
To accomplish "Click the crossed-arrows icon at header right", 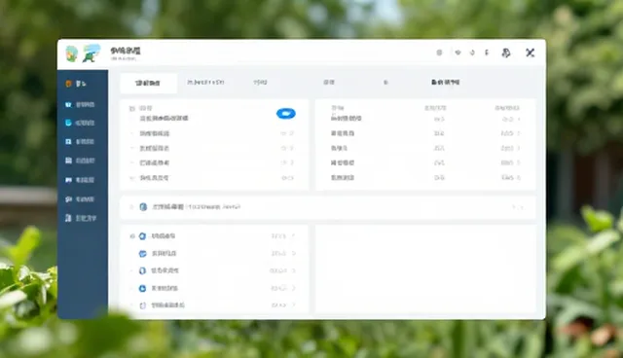I will click(x=530, y=53).
